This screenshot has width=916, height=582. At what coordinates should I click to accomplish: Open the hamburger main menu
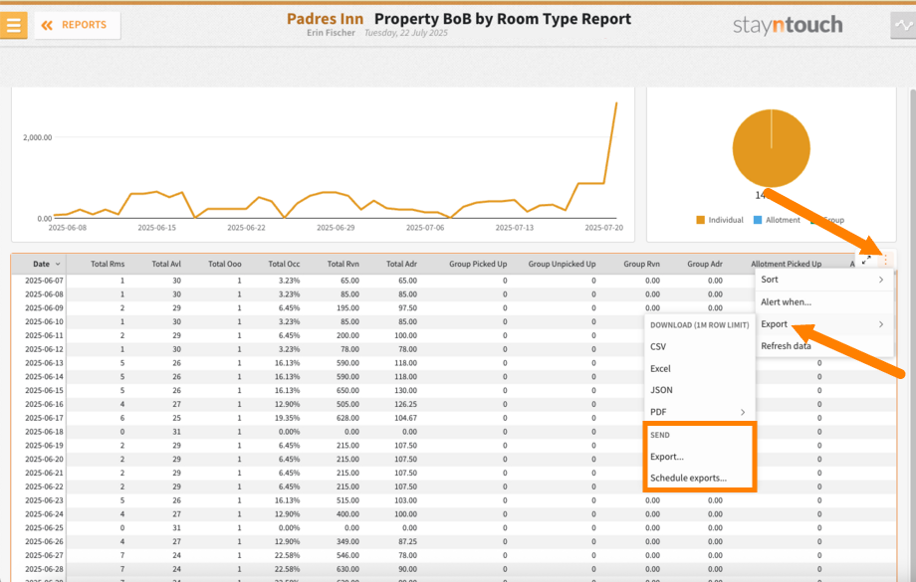(13, 25)
